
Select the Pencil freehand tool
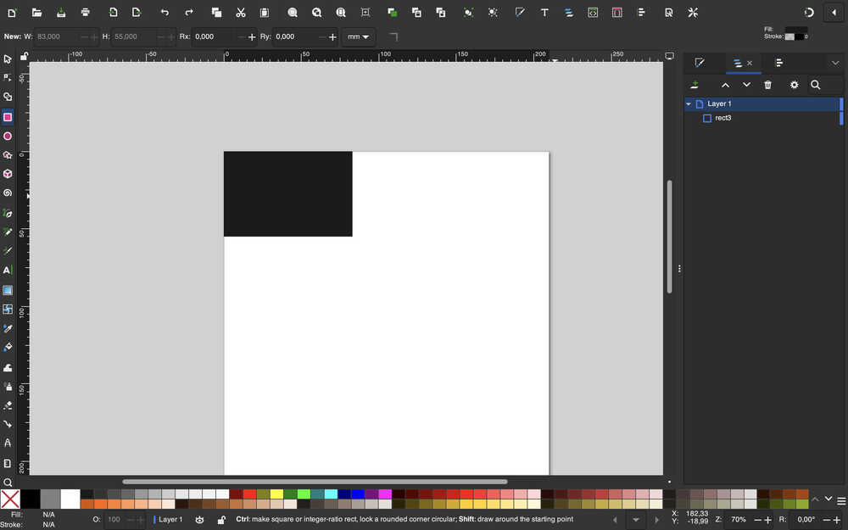[8, 232]
